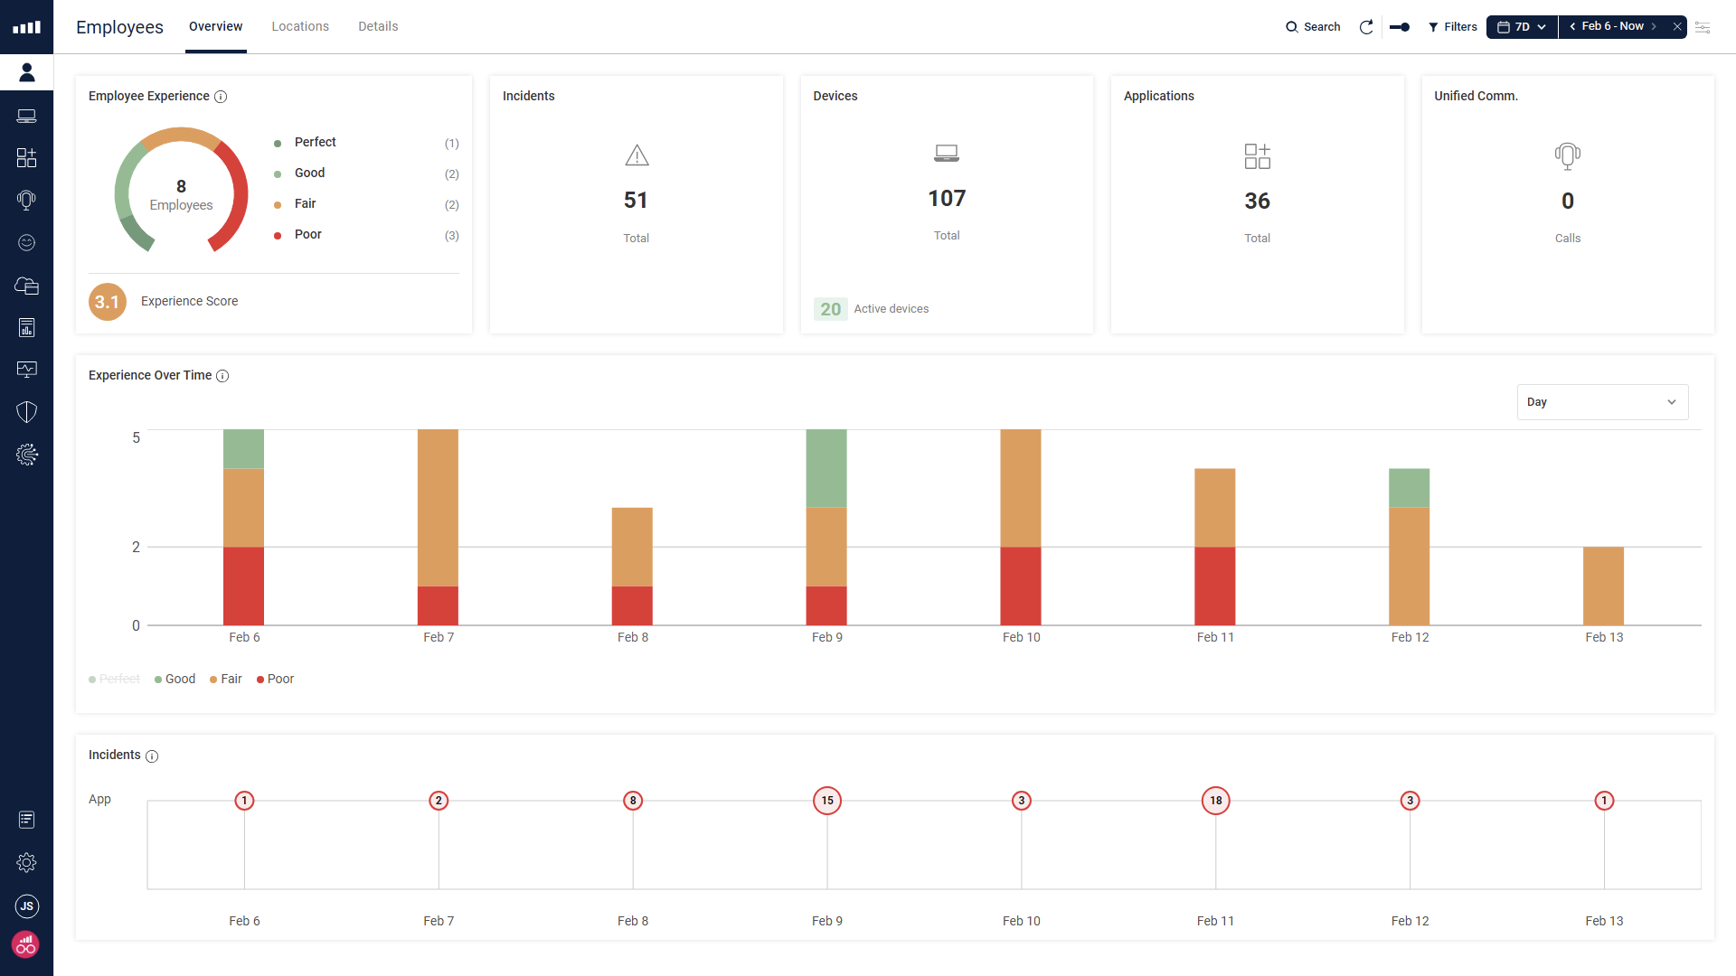Click the Poor red color legend dot

[x=278, y=236]
